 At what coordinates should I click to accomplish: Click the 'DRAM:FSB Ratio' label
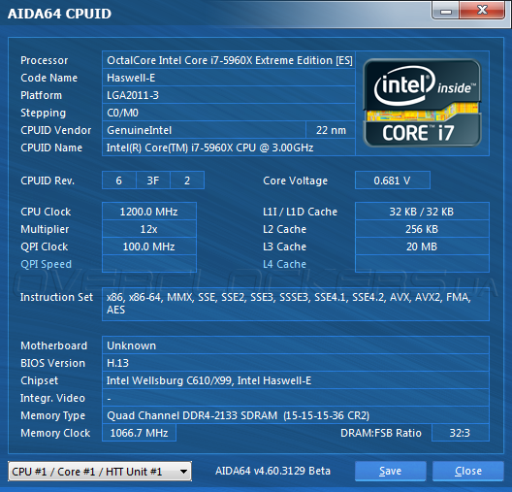pos(381,433)
